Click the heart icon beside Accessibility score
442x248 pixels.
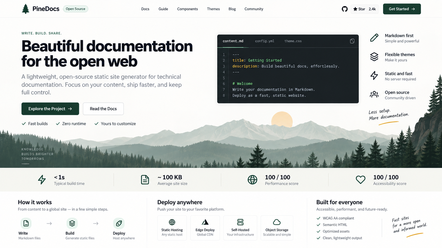point(361,180)
